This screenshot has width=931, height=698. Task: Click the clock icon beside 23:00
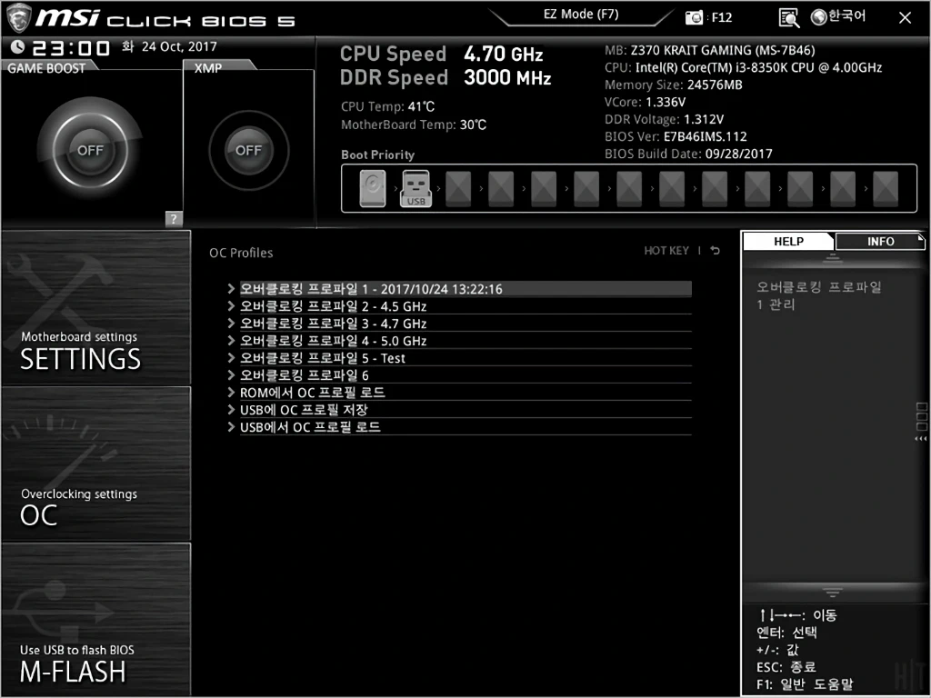coord(18,47)
